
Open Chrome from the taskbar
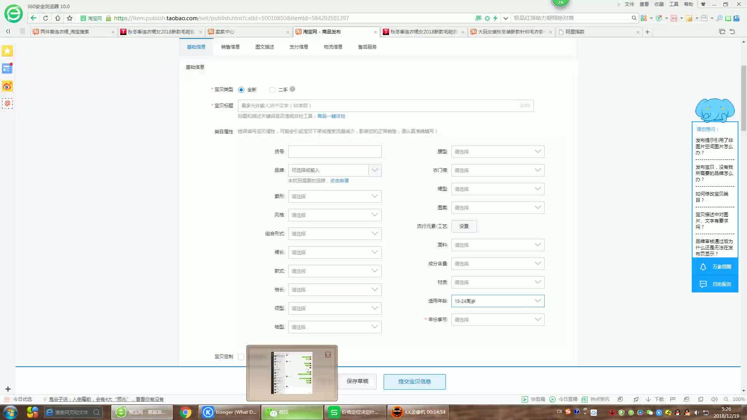[x=186, y=412]
